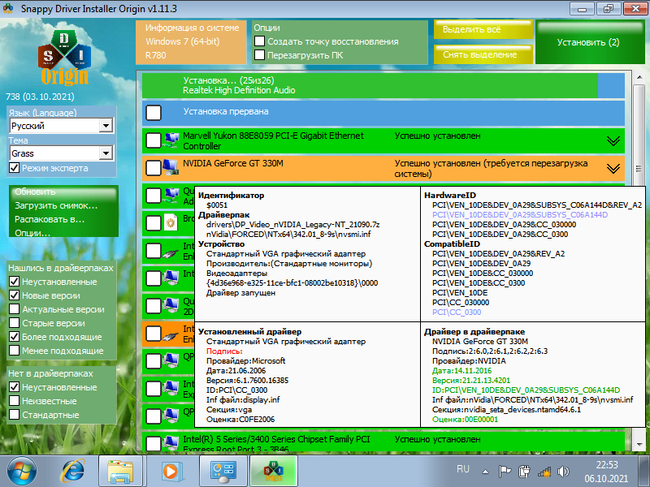Click the display icon beside NVIDIA GeForce GT 330M
The width and height of the screenshot is (650, 487).
tap(171, 168)
